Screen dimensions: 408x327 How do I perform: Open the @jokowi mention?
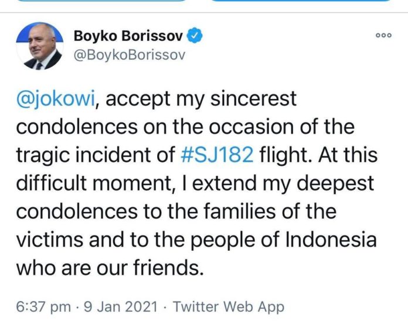tap(56, 99)
